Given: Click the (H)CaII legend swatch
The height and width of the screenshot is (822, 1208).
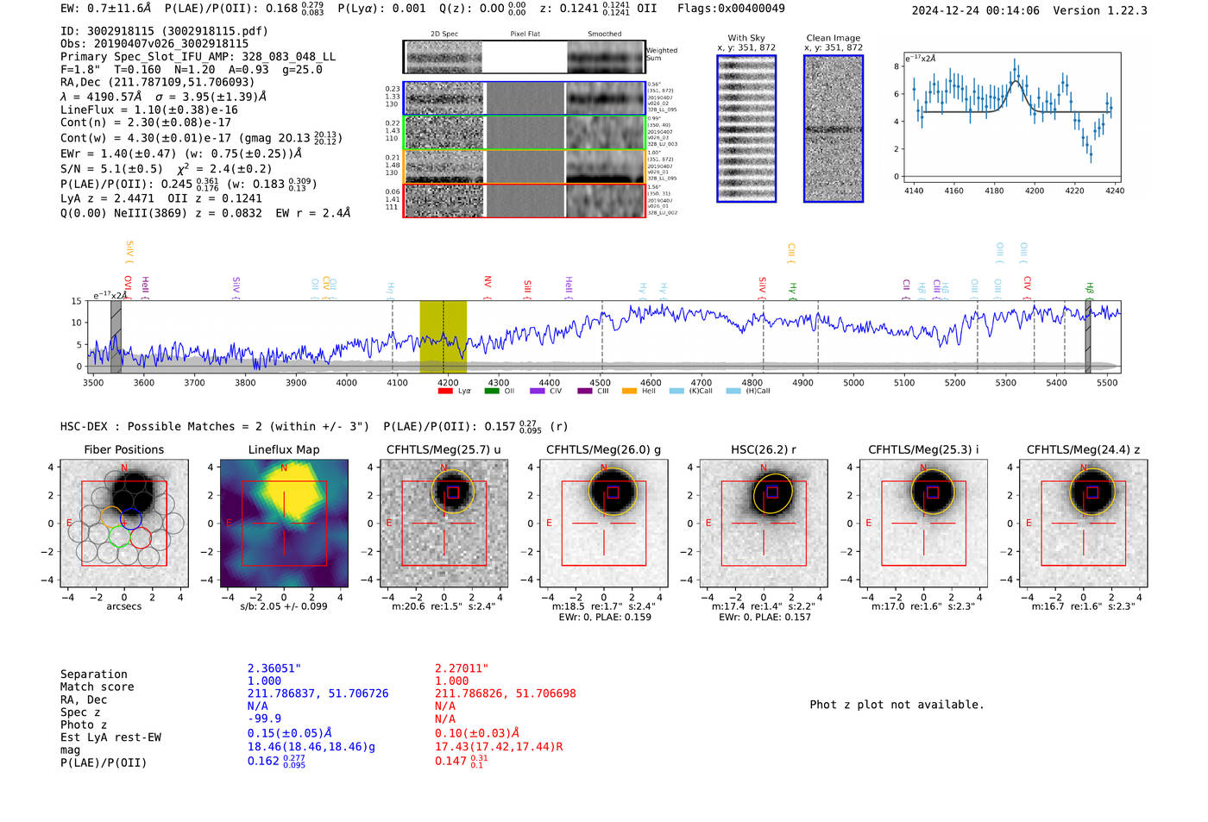Looking at the screenshot, I should pos(733,392).
